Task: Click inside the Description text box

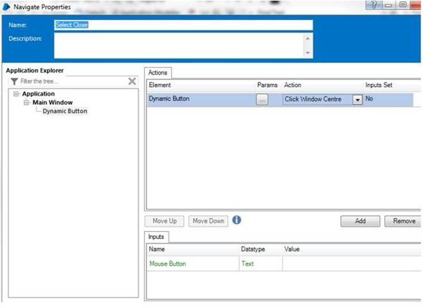Action: click(x=178, y=45)
